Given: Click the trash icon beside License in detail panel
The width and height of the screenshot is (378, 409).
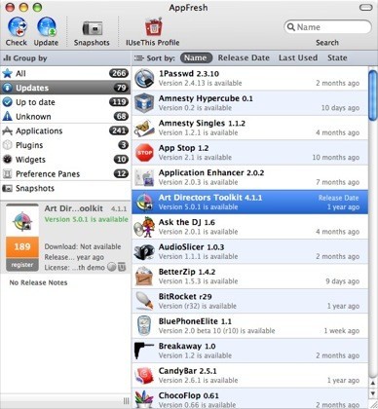Looking at the screenshot, I should click(122, 267).
